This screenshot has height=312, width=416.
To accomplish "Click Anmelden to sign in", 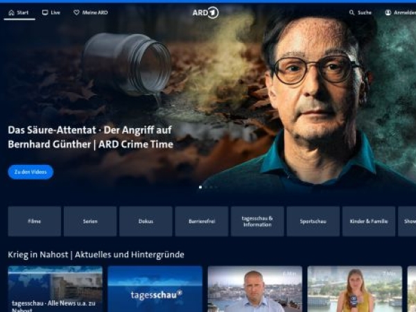I will coord(401,12).
